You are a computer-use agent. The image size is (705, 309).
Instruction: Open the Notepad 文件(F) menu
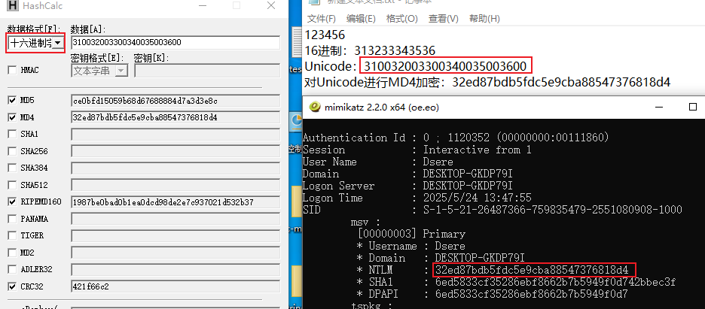point(322,18)
